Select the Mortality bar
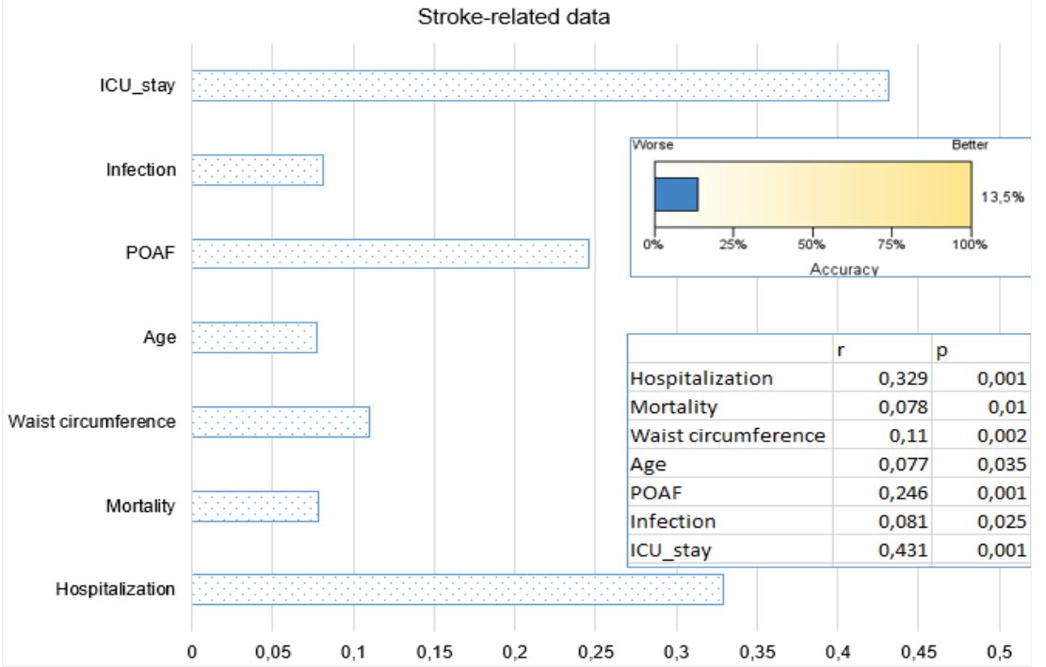Screen dimensions: 1046x667 (255, 506)
